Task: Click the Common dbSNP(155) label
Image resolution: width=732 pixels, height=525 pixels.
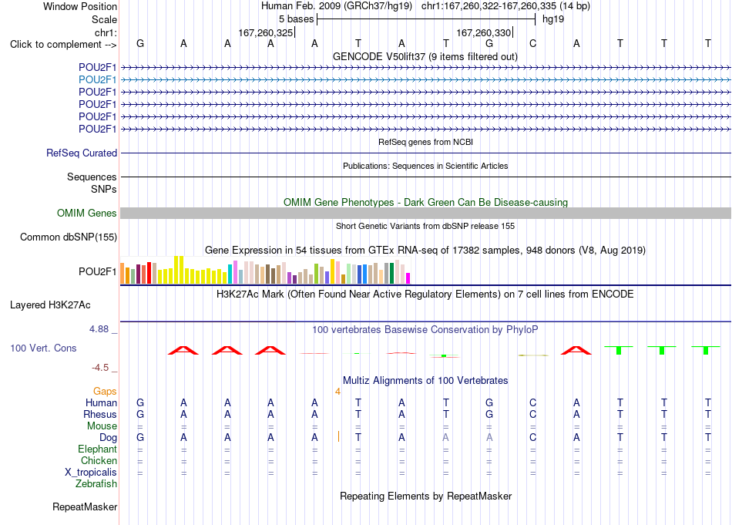Action: (x=69, y=237)
